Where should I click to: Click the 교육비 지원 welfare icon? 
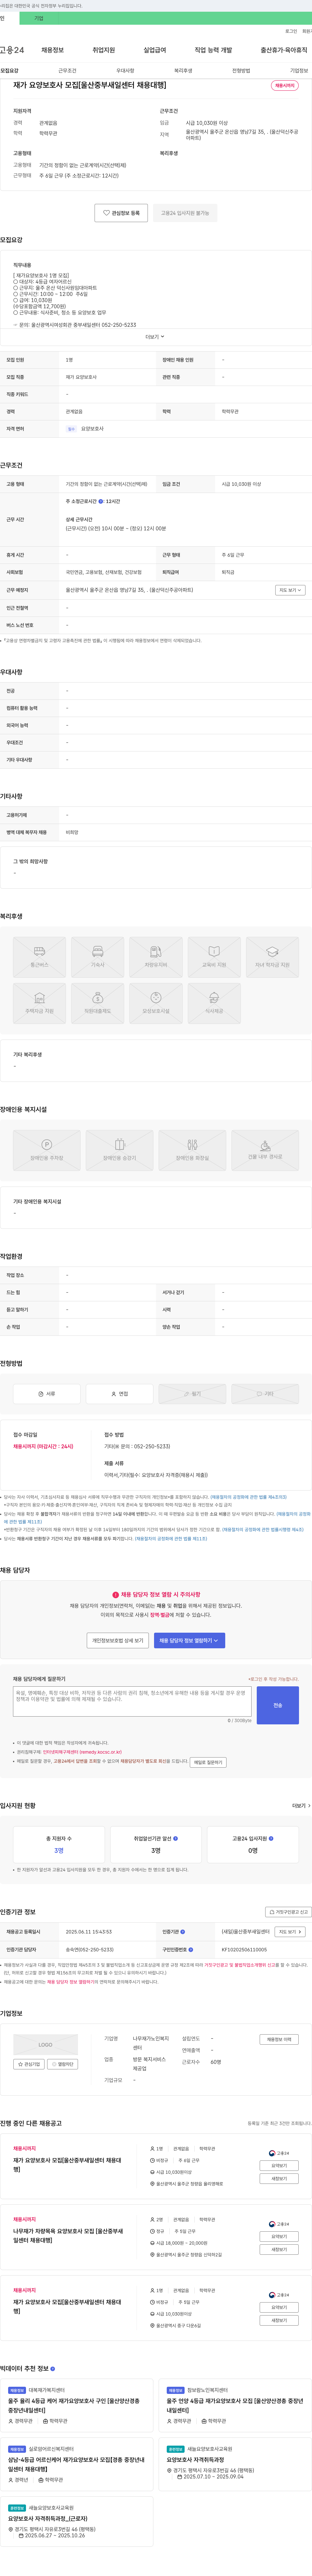pos(214,957)
